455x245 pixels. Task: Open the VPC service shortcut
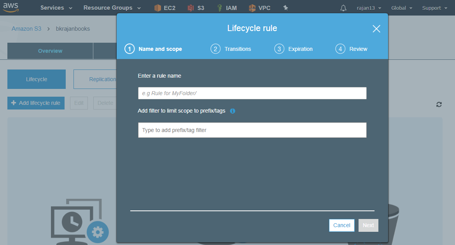(259, 8)
